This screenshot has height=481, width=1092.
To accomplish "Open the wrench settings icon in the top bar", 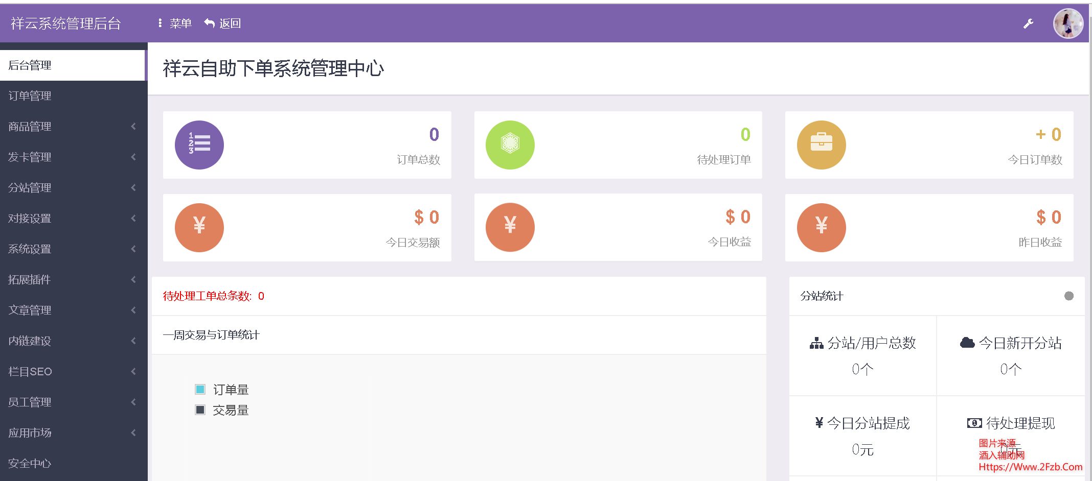I will click(x=1029, y=23).
